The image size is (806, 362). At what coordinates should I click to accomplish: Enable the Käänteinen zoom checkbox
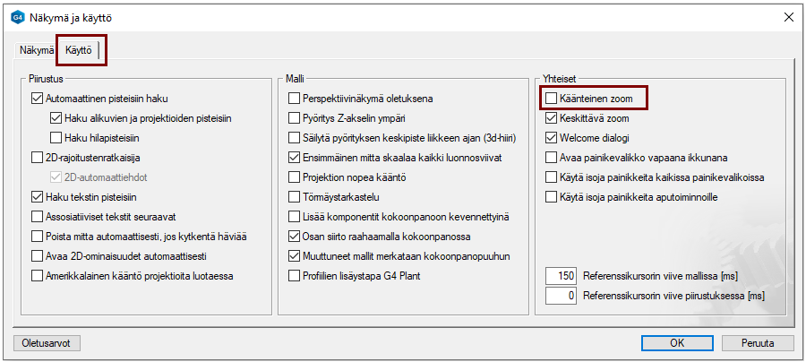point(553,98)
